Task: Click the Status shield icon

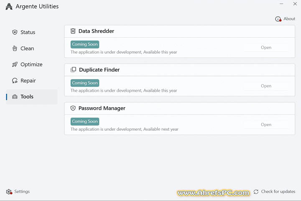Action: 15,32
